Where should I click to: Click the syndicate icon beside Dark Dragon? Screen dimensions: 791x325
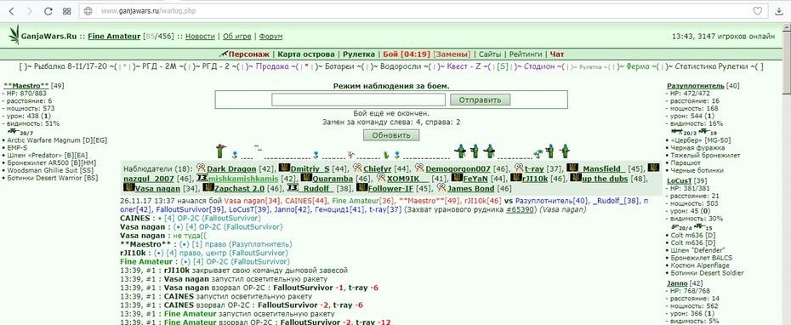coord(201,168)
